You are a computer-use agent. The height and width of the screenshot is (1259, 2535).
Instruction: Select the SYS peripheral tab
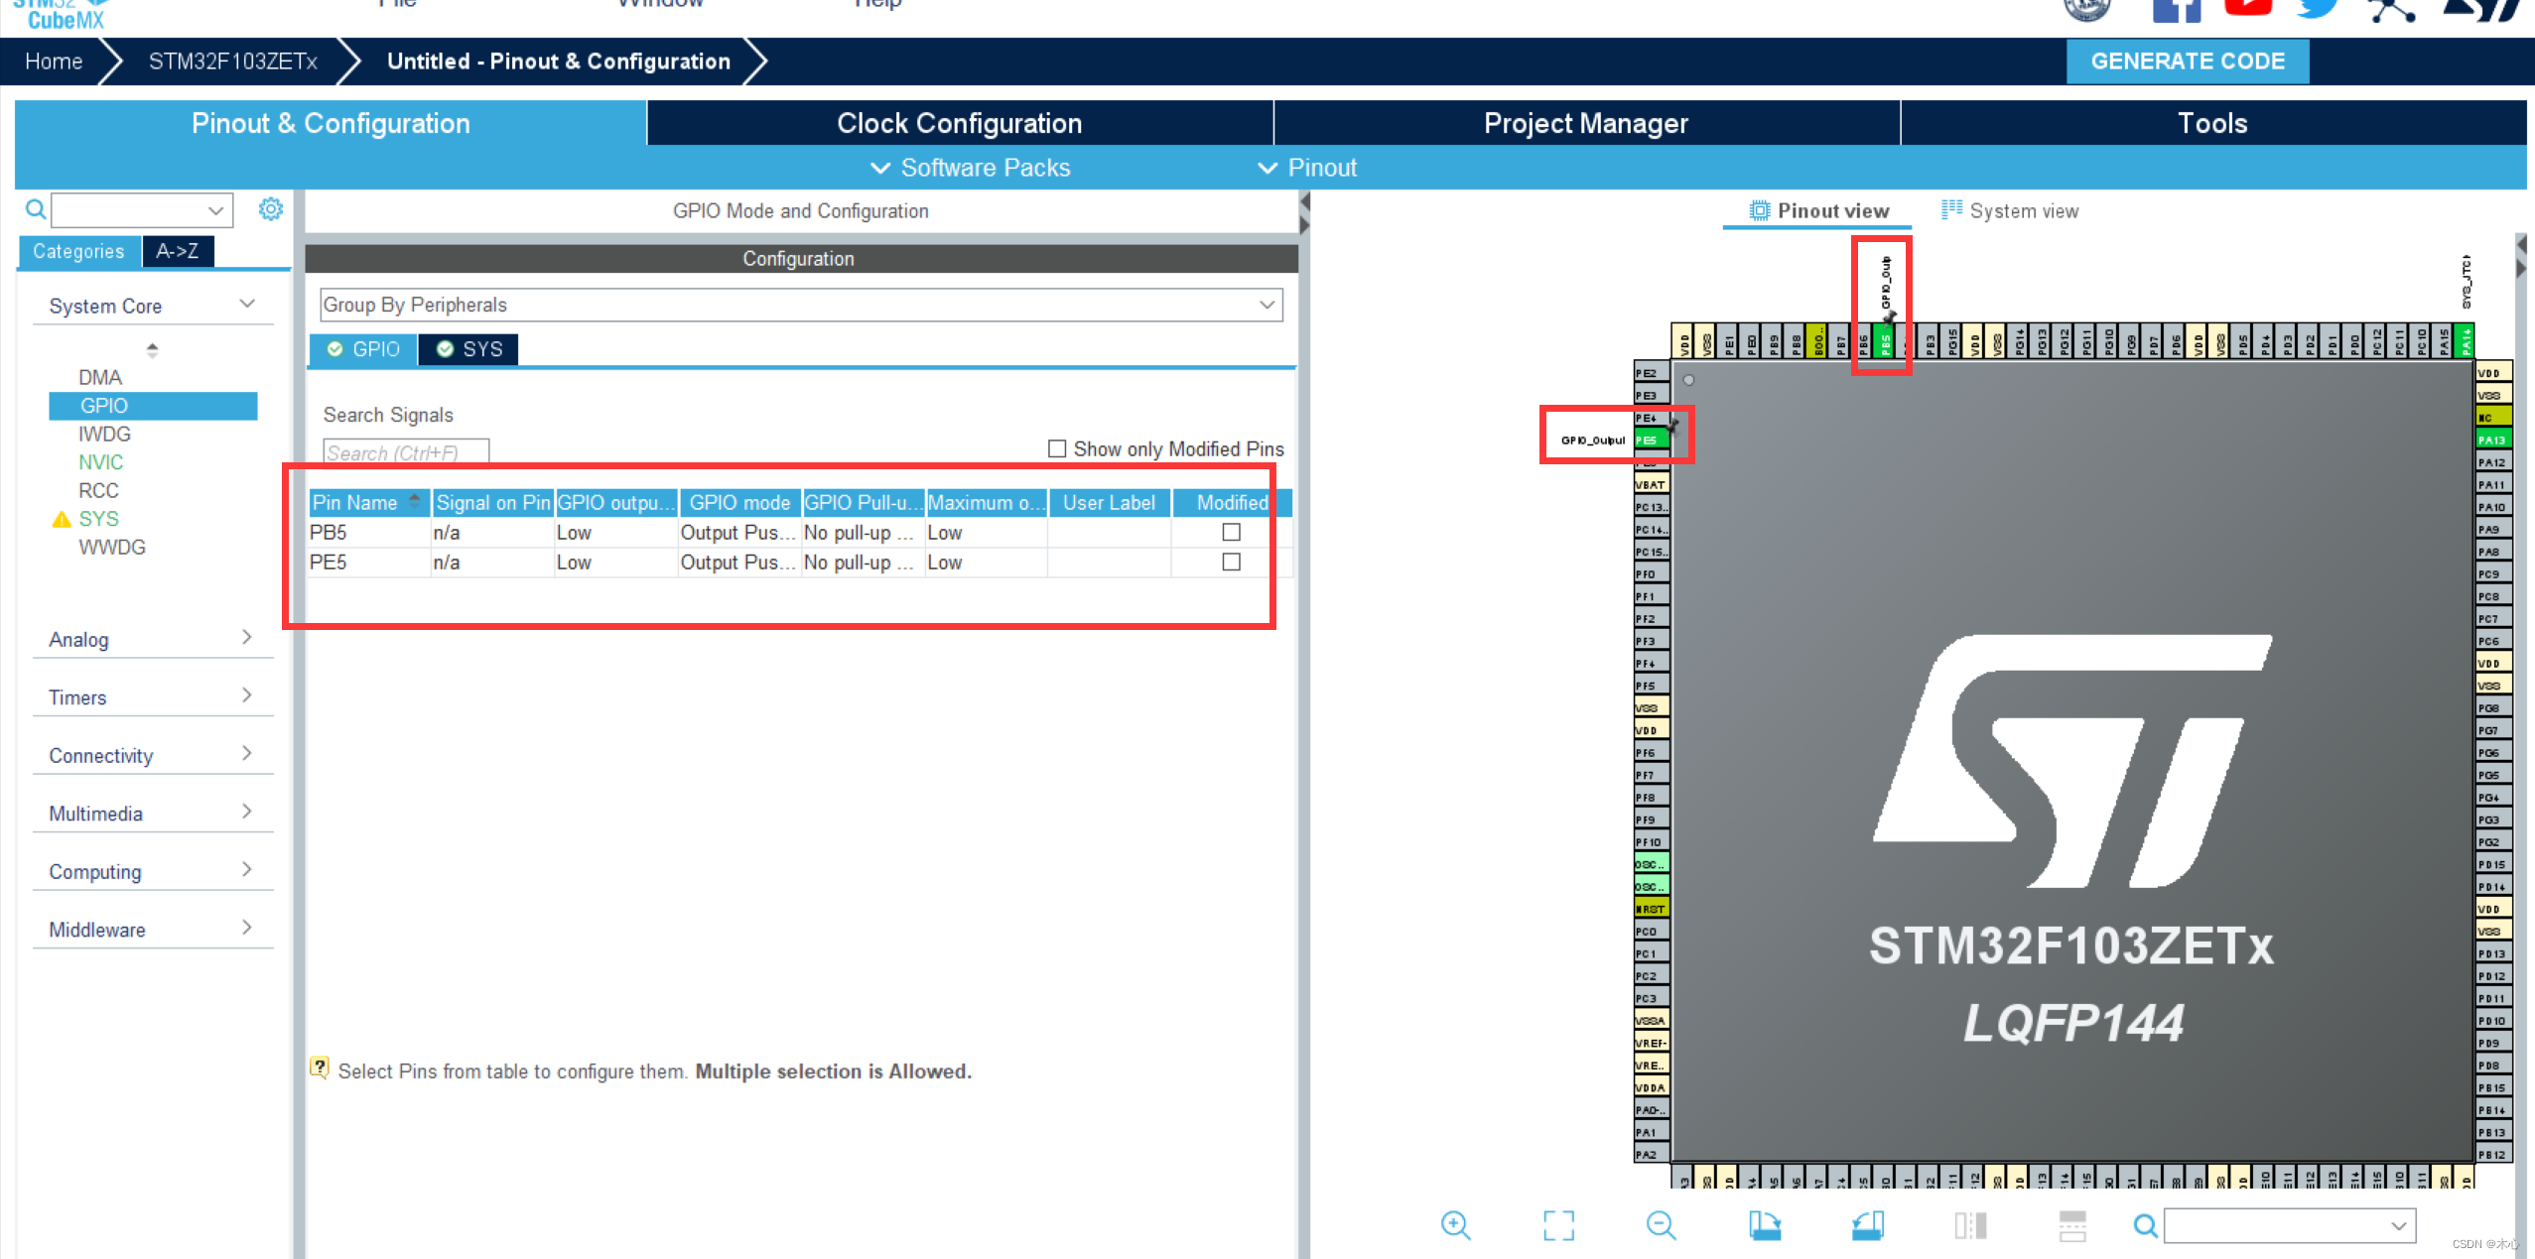click(468, 349)
